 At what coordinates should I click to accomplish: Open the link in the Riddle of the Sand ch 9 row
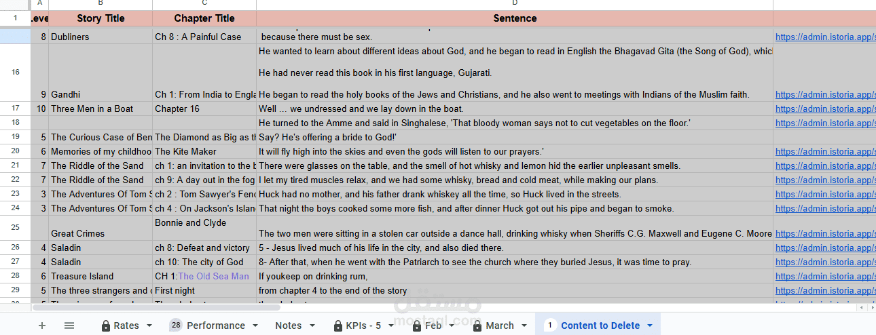tap(825, 180)
